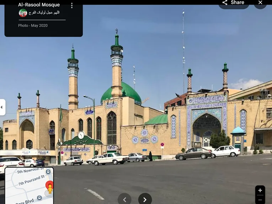Screen dimensions: 272x204
Task: Zoom out with the minus button
Action: [260, 200]
